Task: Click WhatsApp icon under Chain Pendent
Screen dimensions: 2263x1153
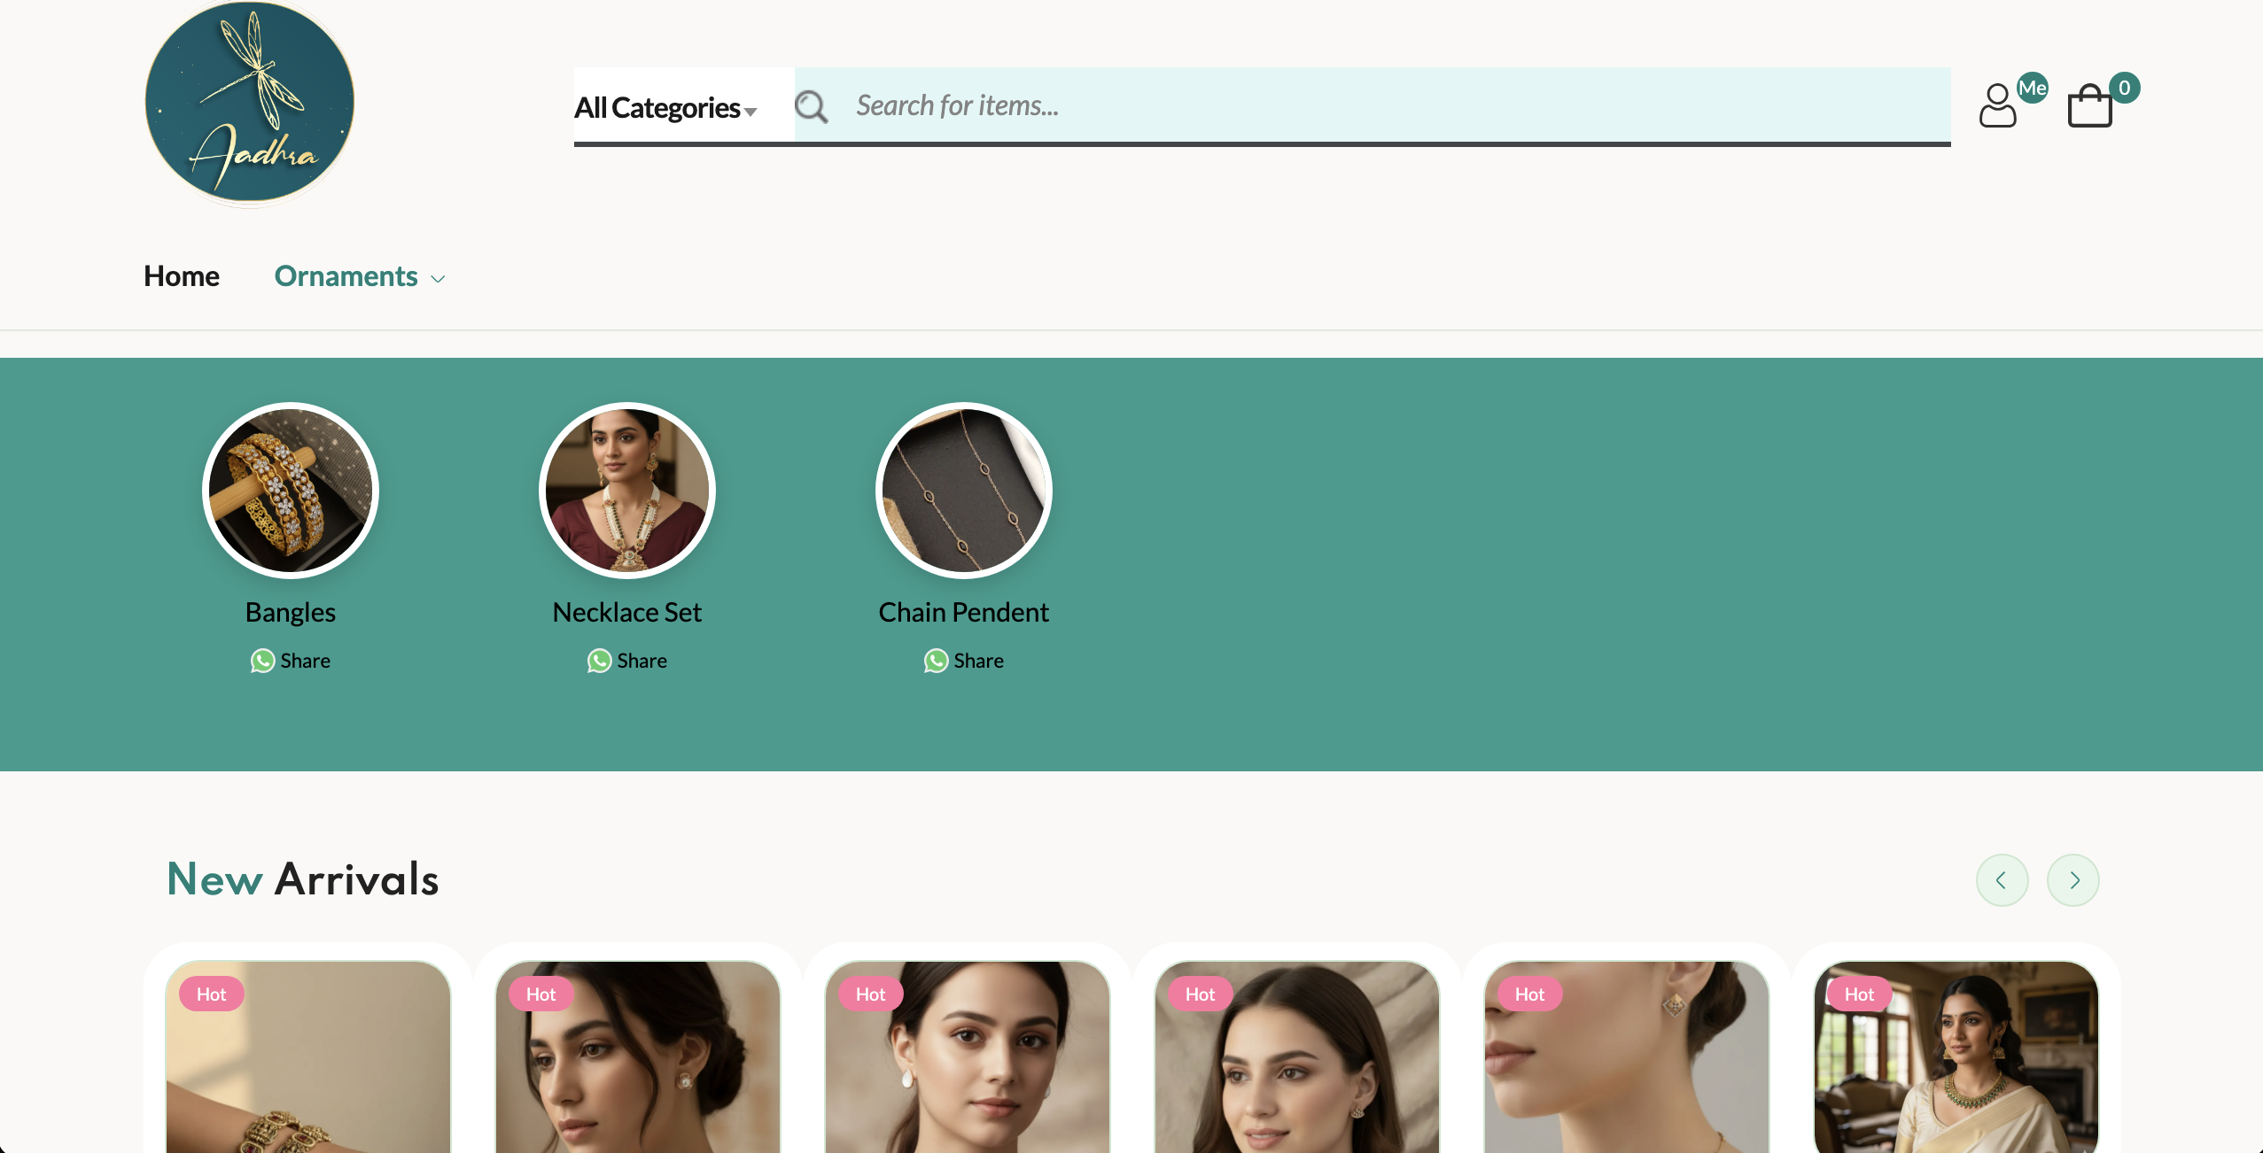Action: coord(936,661)
